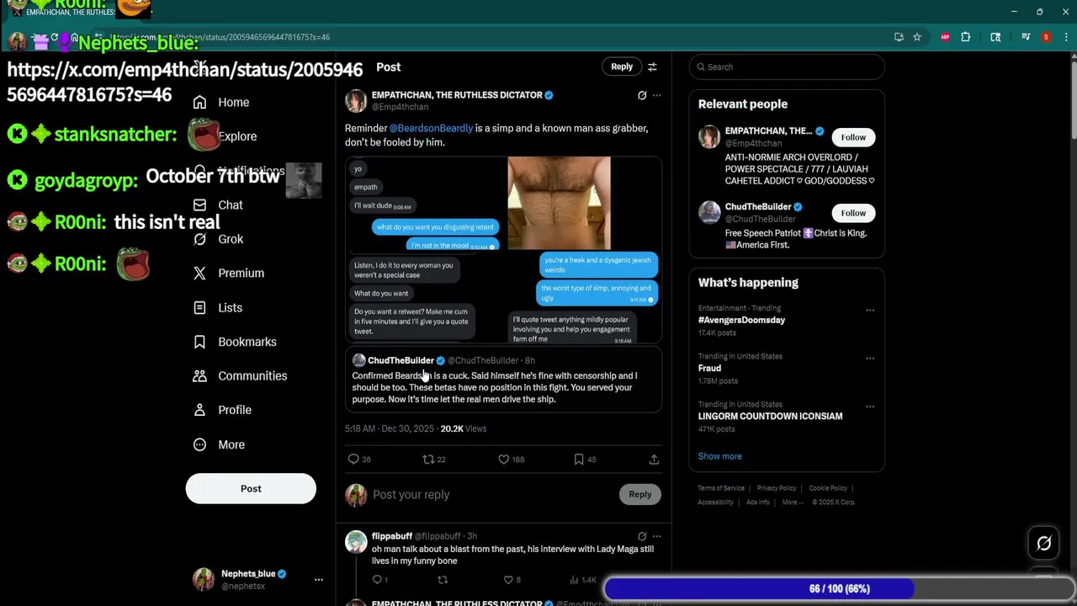This screenshot has height=606, width=1077.
Task: Like the main post heart icon
Action: pyautogui.click(x=503, y=459)
